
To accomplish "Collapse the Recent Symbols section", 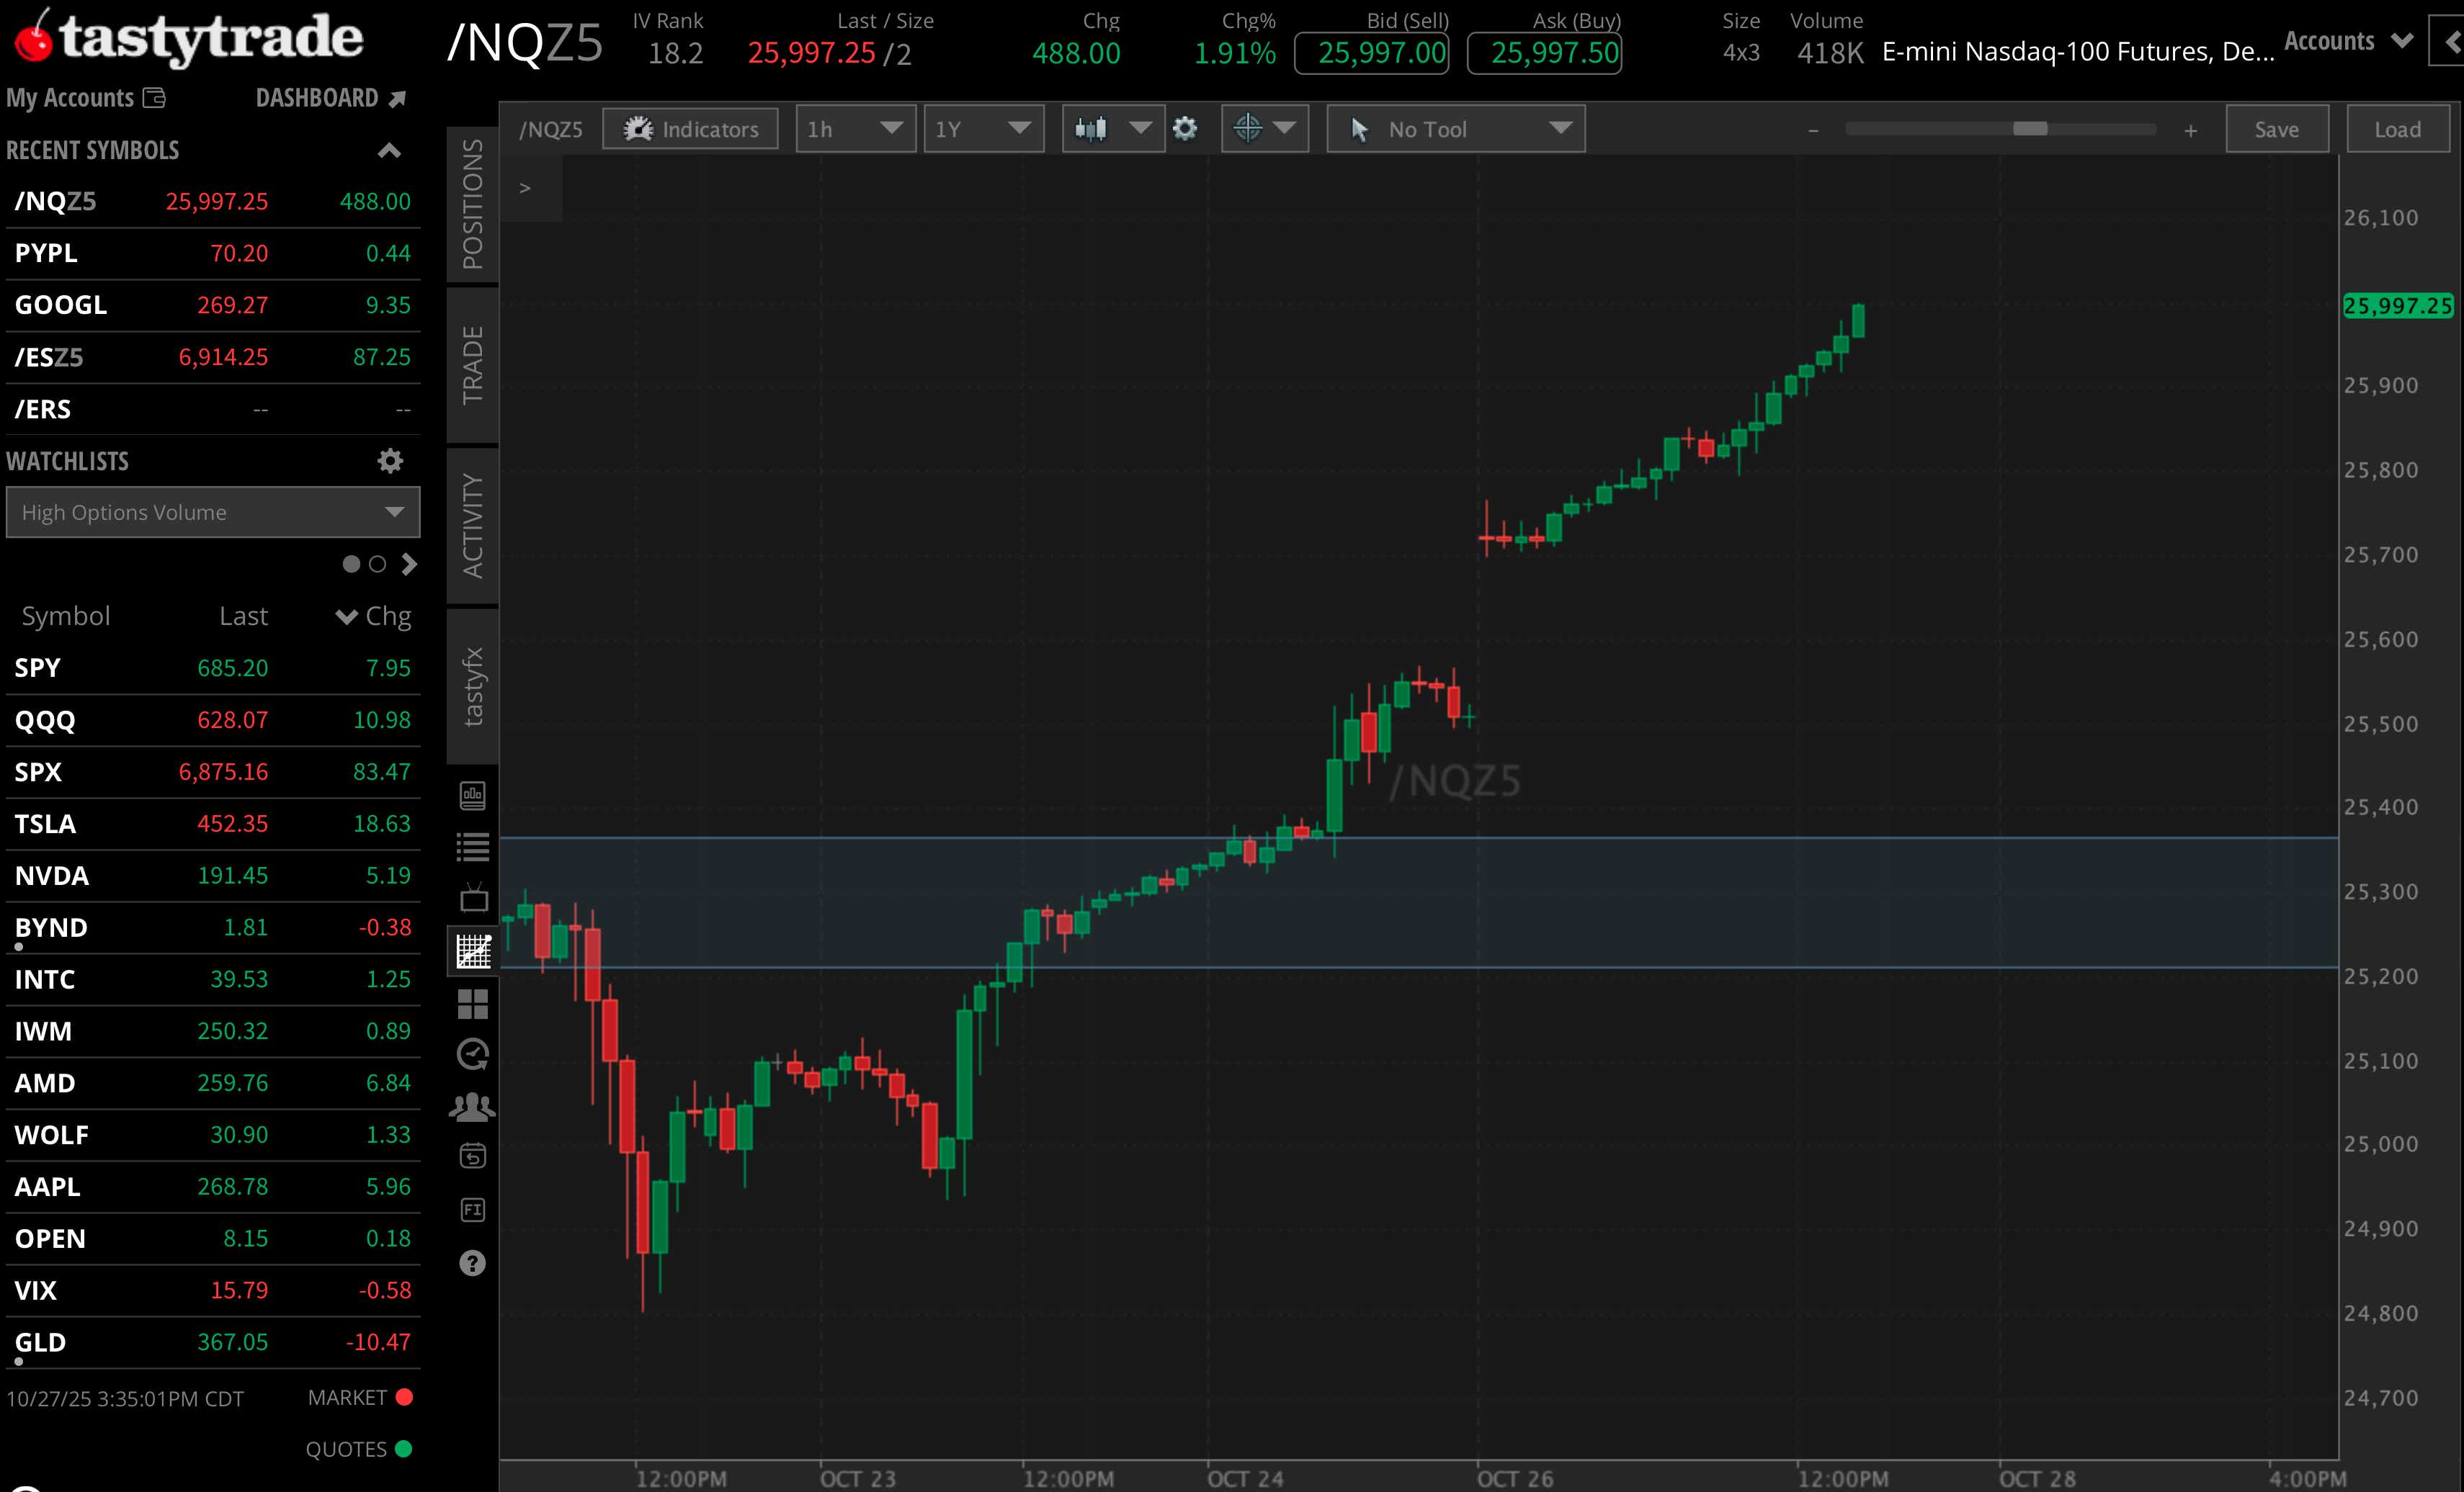I will tap(389, 151).
